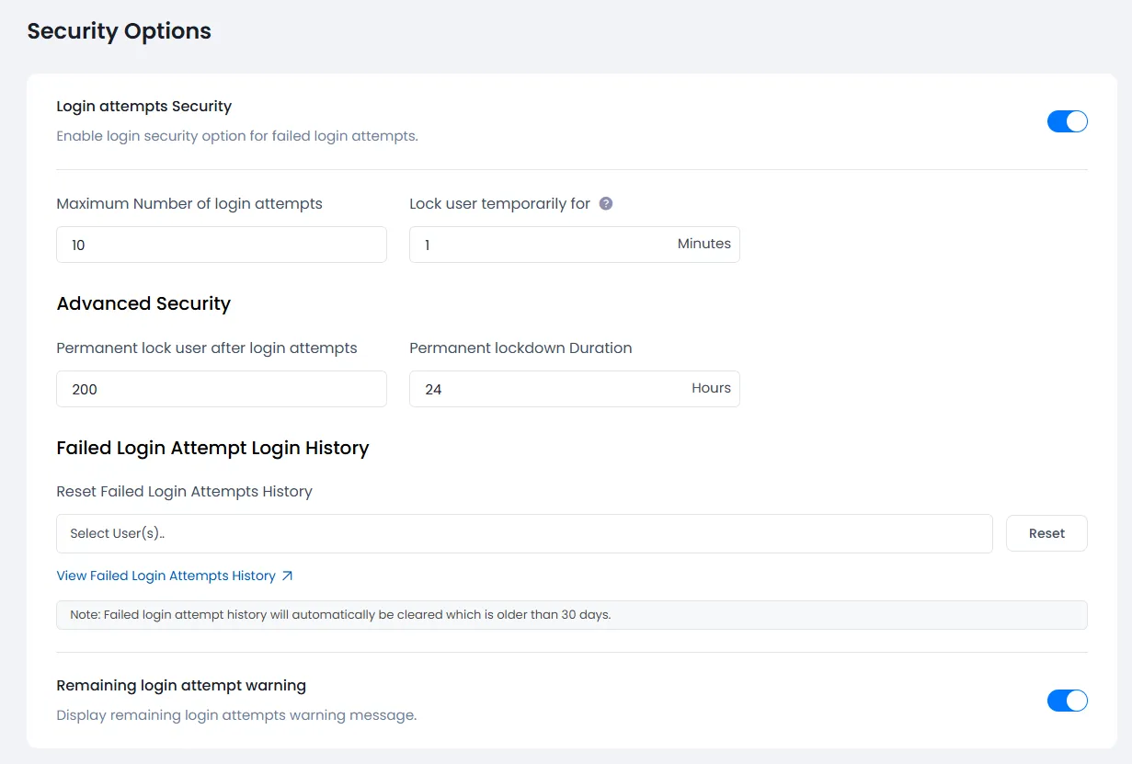
Task: Click the Minutes unit label
Action: point(704,244)
